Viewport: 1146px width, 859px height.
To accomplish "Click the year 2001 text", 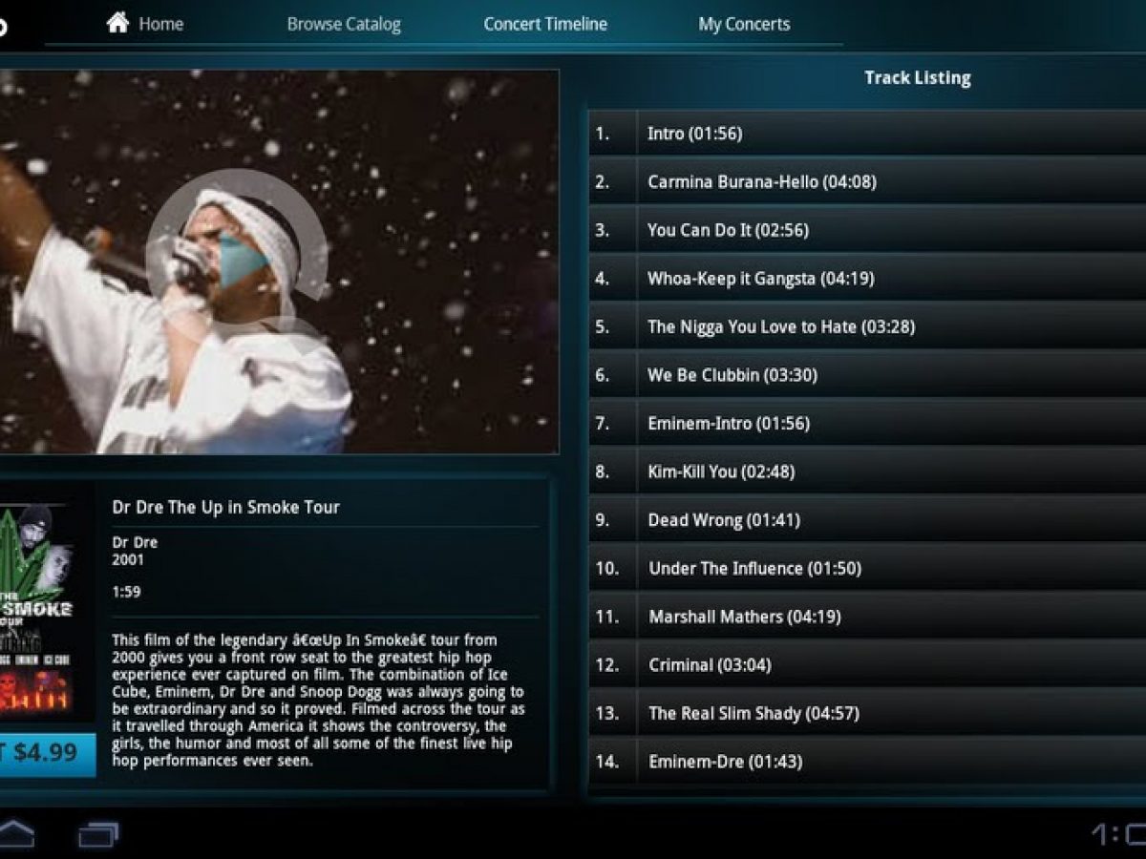I will (128, 559).
